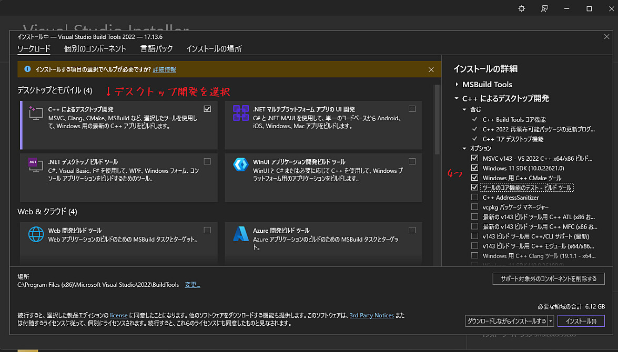Check 最新の v143 ビルド ツール用 C++ ATL option
The height and width of the screenshot is (352, 618).
tap(474, 216)
